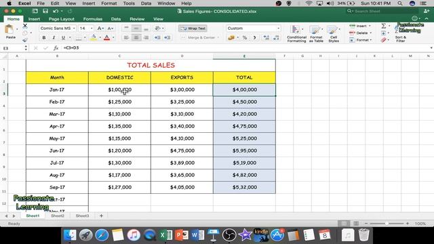434x244 pixels.
Task: Toggle italic formatting
Action: pos(54,38)
